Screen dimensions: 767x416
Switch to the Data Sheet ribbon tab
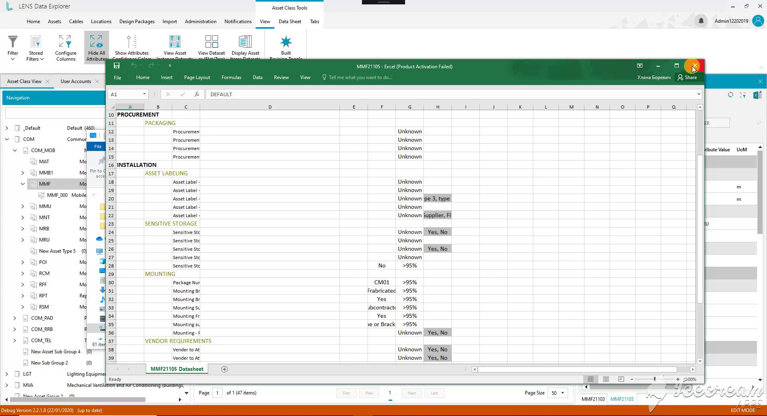(x=290, y=22)
